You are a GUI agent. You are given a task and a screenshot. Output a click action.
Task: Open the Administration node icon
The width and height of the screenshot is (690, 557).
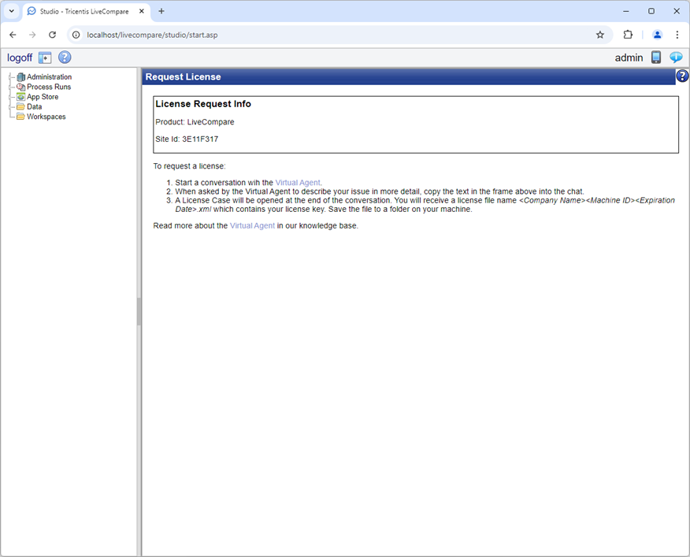pyautogui.click(x=21, y=76)
